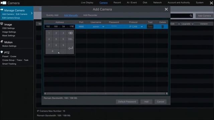This screenshot has width=214, height=120.
Task: Click the Add button in dialog
Action: (x=146, y=102)
